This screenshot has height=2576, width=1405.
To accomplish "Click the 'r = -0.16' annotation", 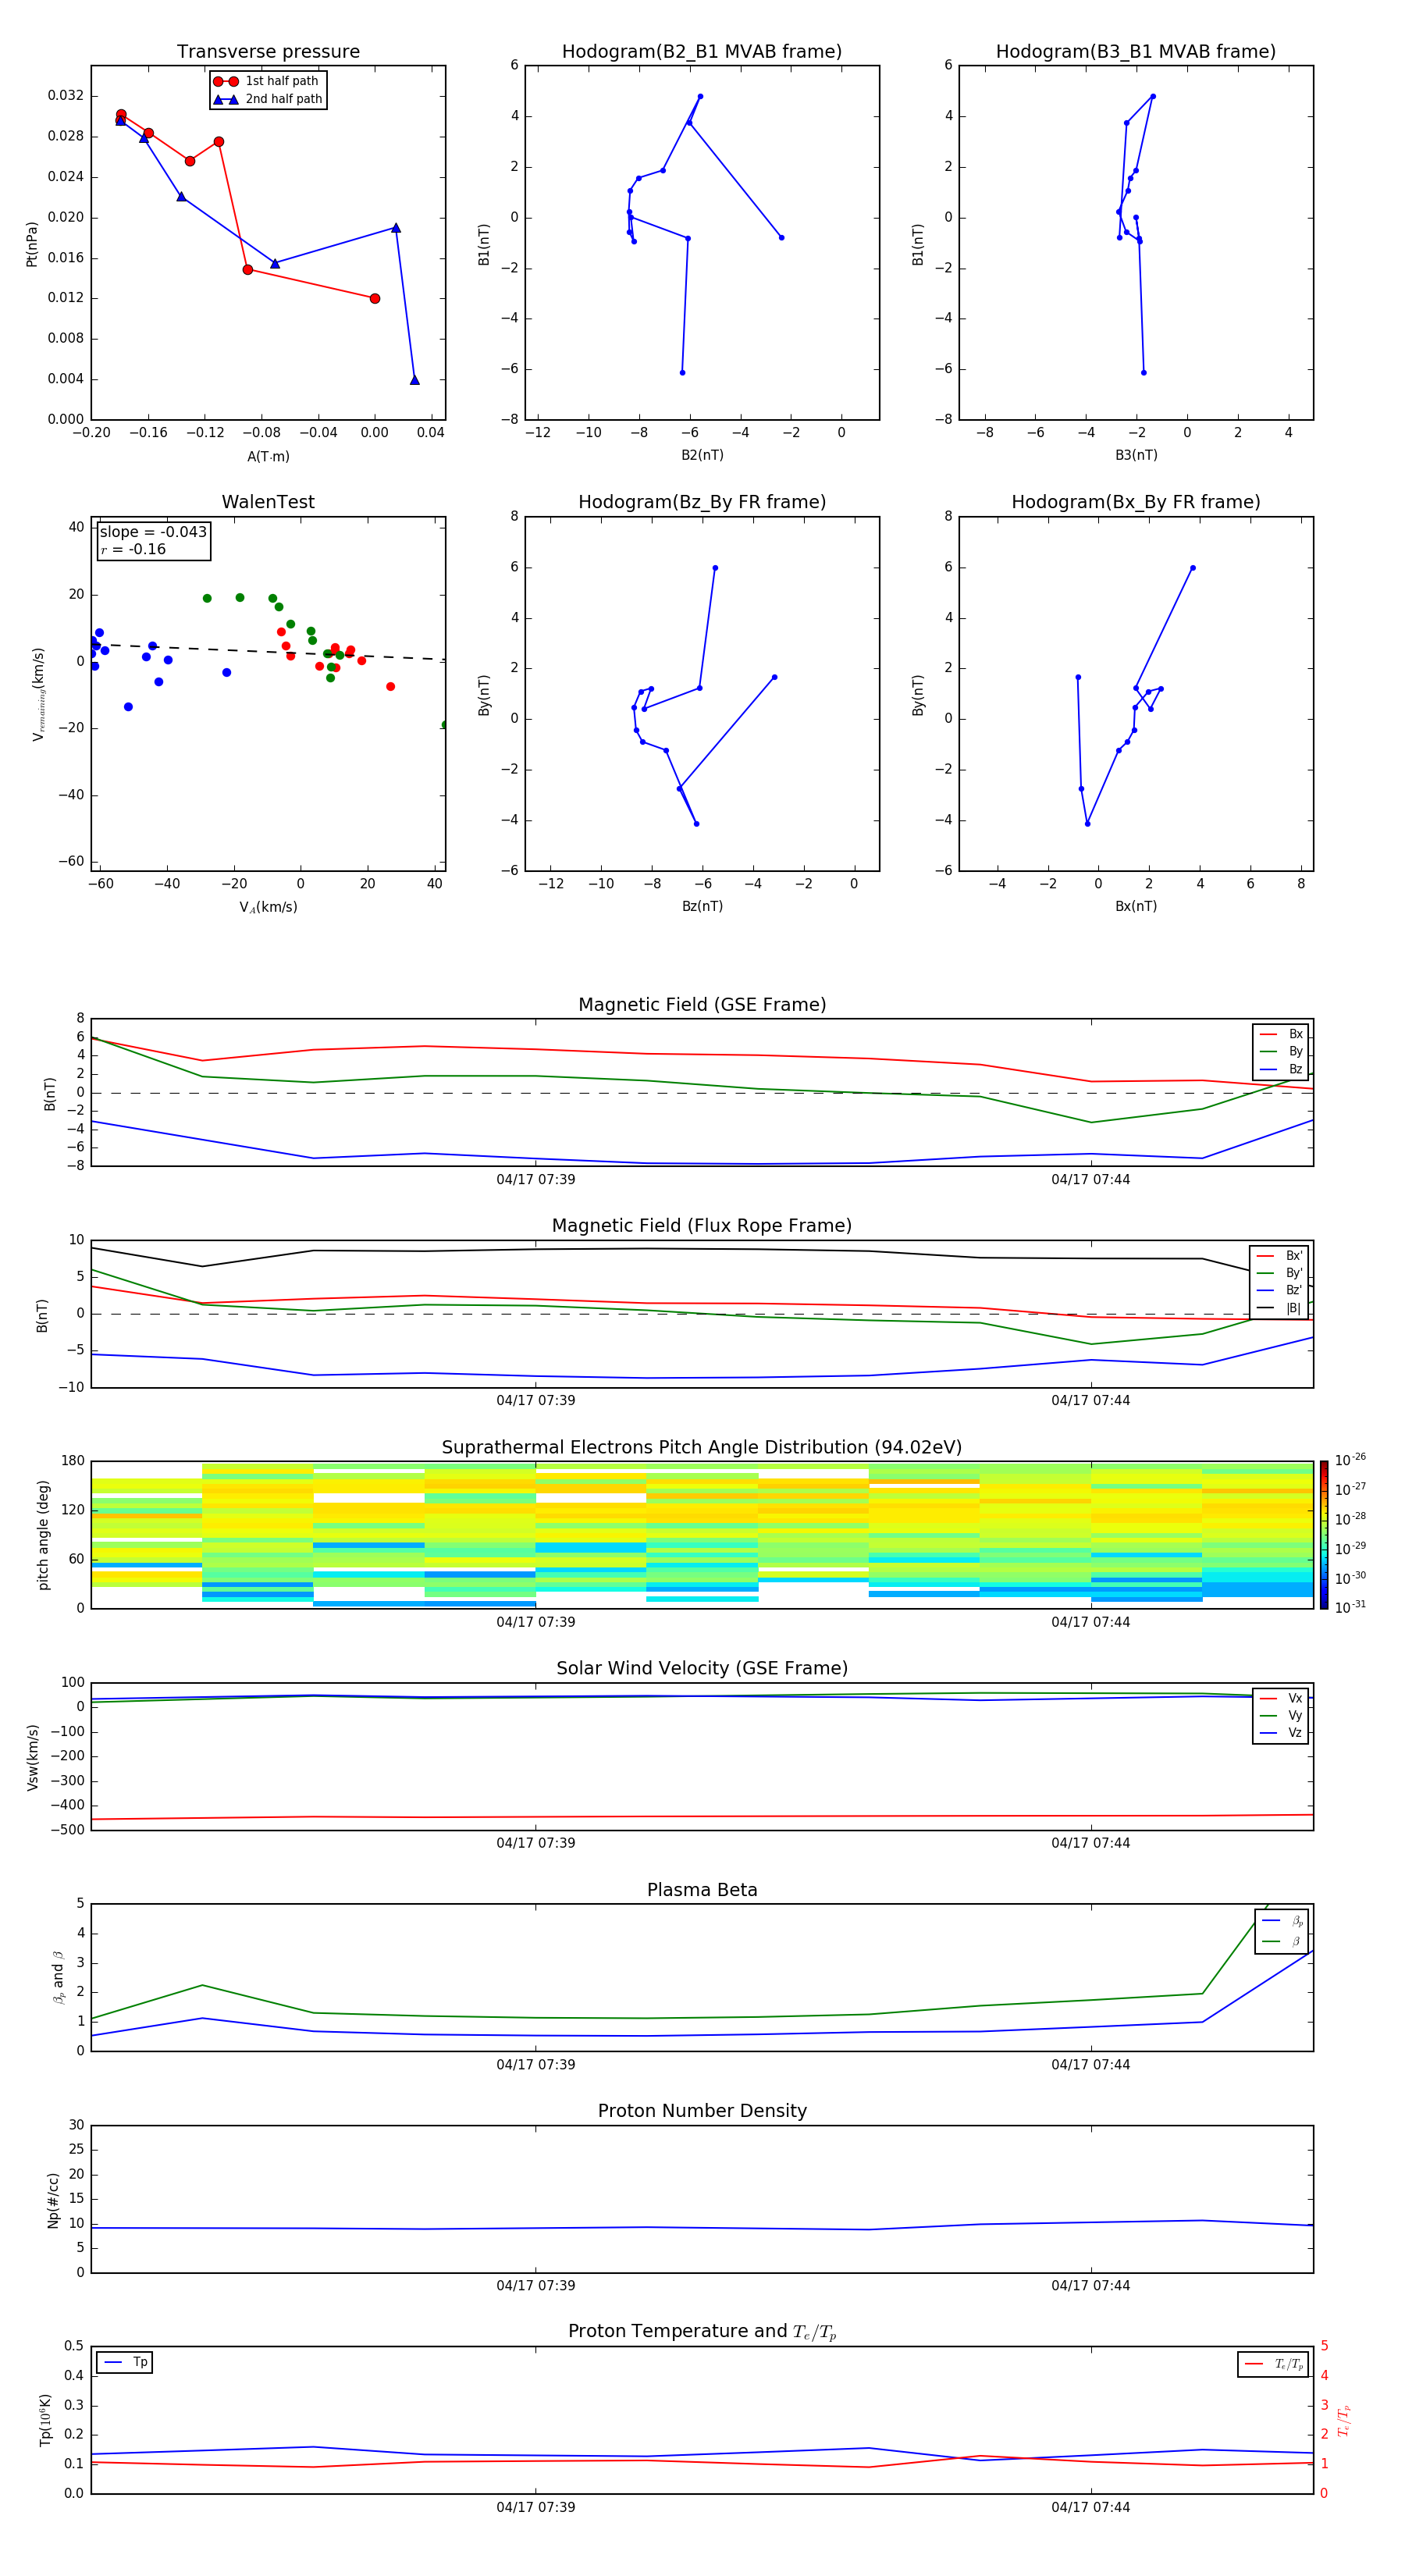I will point(133,549).
